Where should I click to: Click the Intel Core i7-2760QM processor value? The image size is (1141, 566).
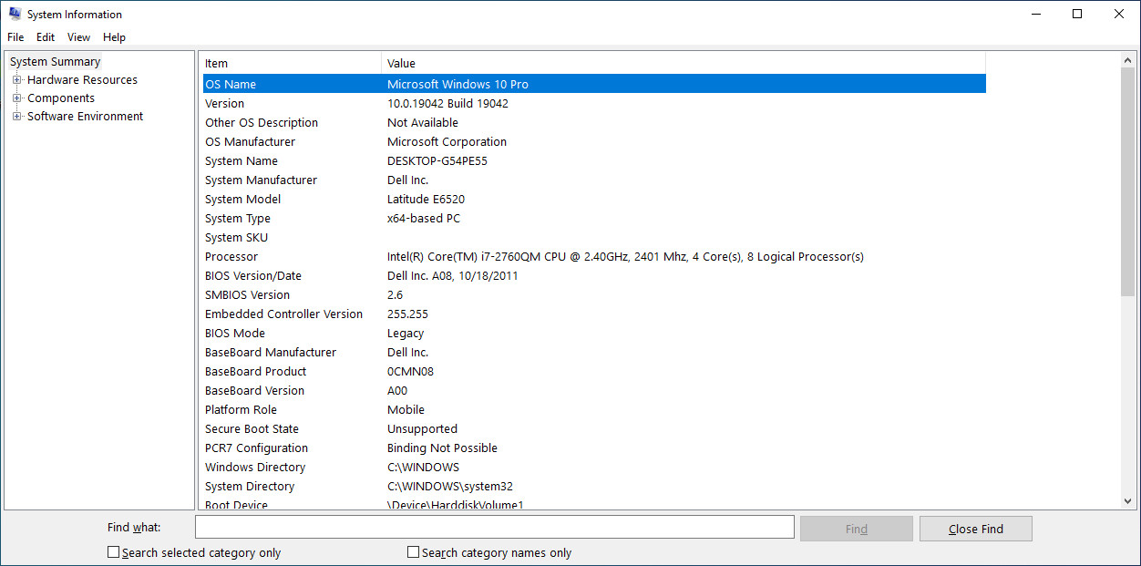625,256
